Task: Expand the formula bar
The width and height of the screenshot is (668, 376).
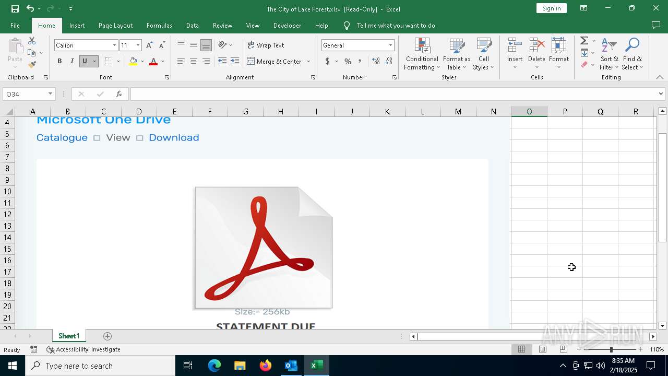Action: (661, 94)
